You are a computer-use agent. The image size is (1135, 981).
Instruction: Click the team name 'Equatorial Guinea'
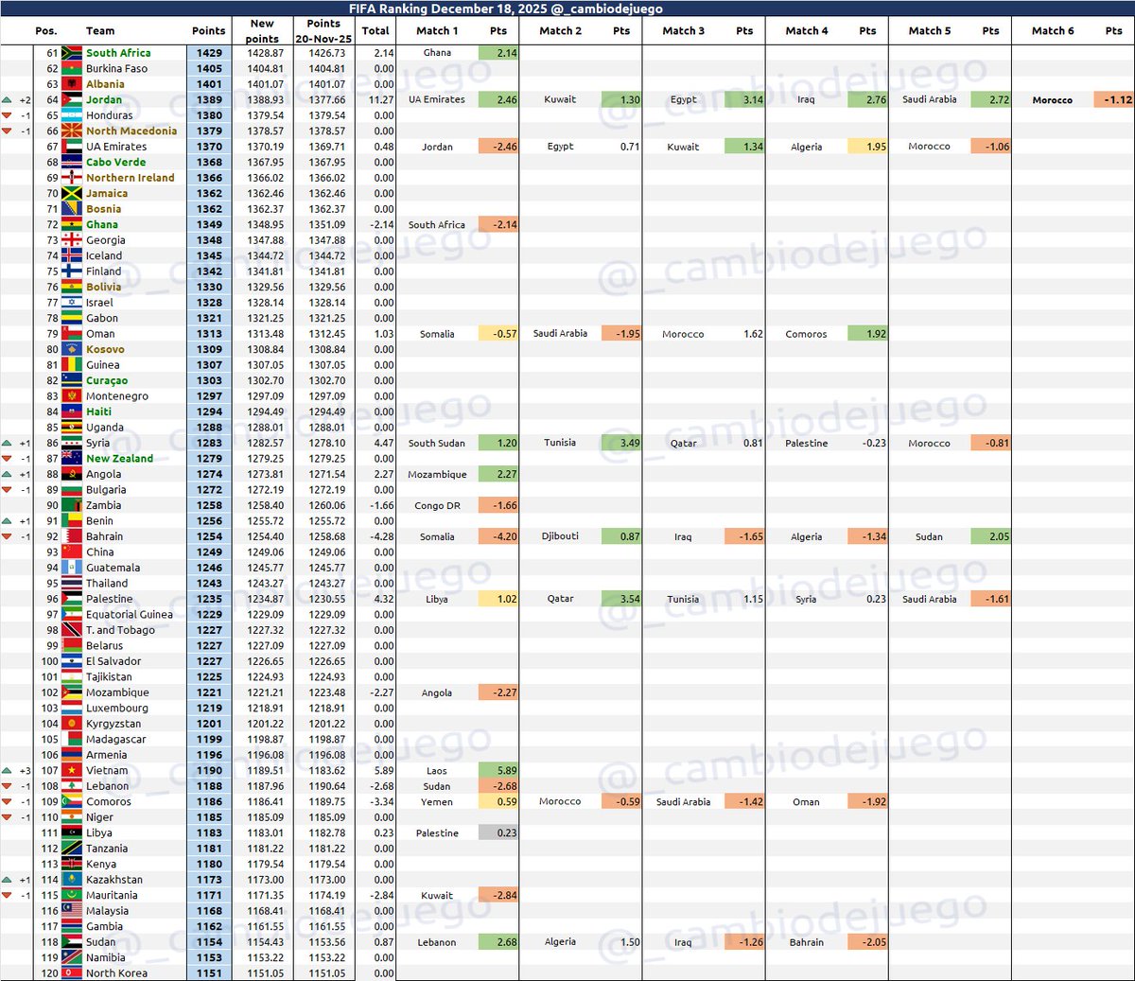tap(130, 615)
